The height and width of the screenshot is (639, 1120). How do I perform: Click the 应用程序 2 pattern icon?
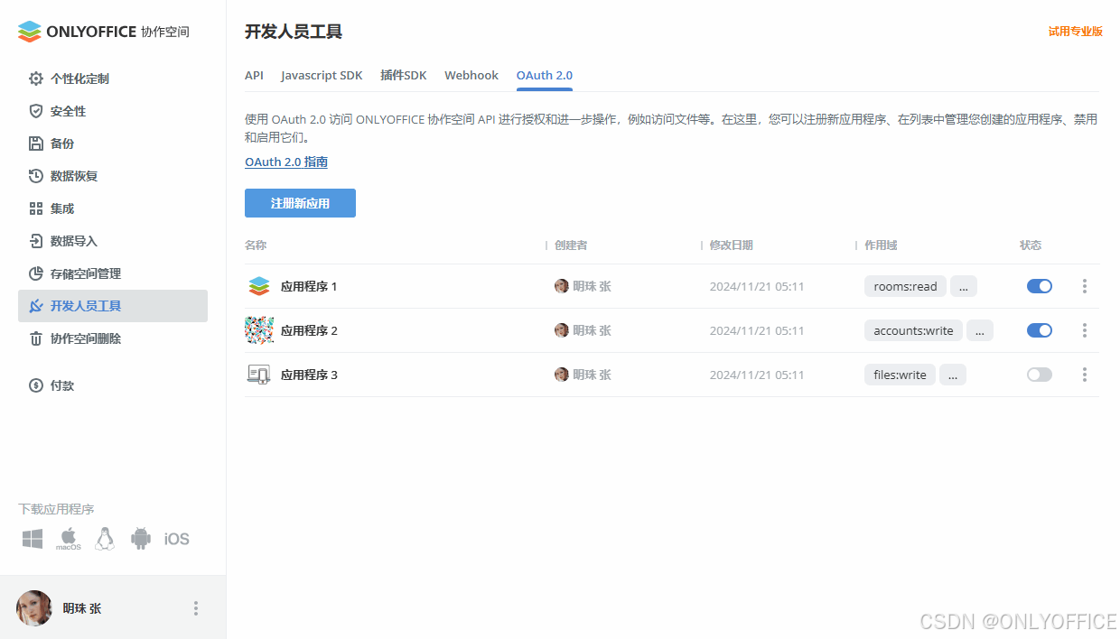point(259,330)
